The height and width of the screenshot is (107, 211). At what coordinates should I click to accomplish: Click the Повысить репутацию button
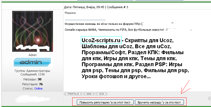tap(105, 102)
